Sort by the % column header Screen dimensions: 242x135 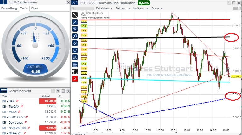pos(60,96)
